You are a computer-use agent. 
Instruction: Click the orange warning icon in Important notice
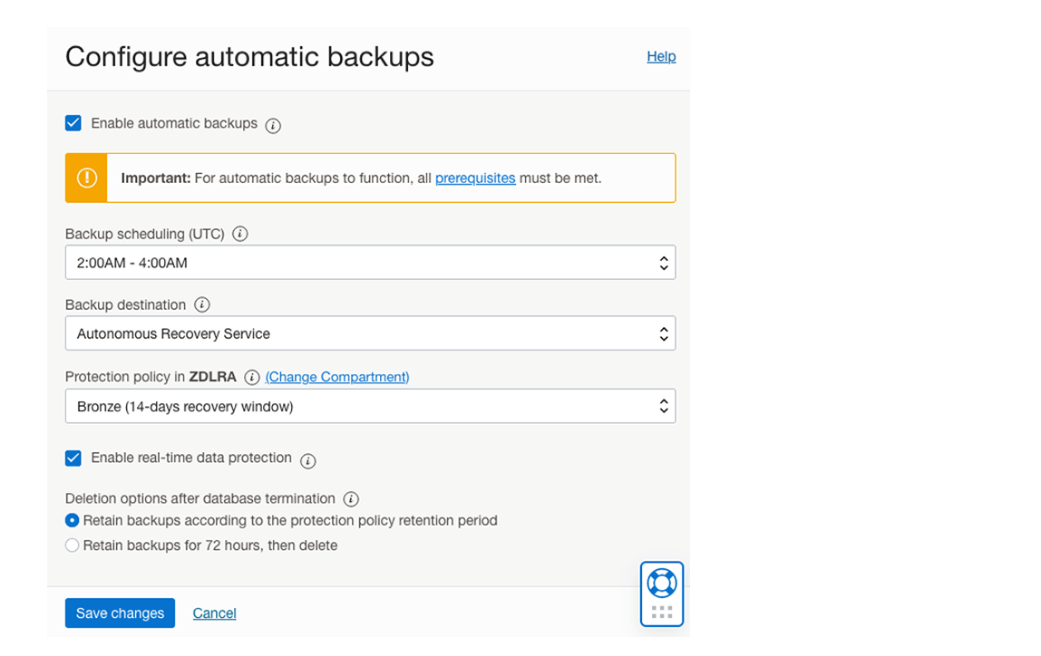[x=87, y=178]
